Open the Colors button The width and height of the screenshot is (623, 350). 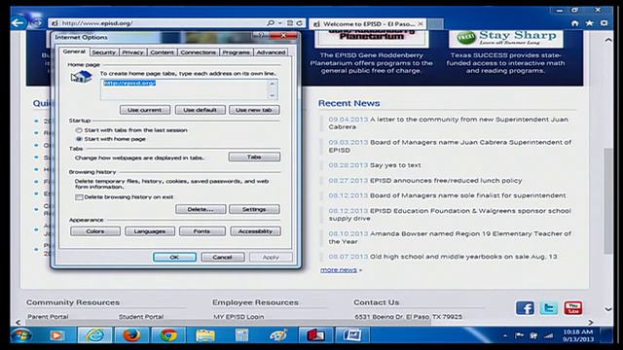pos(95,231)
